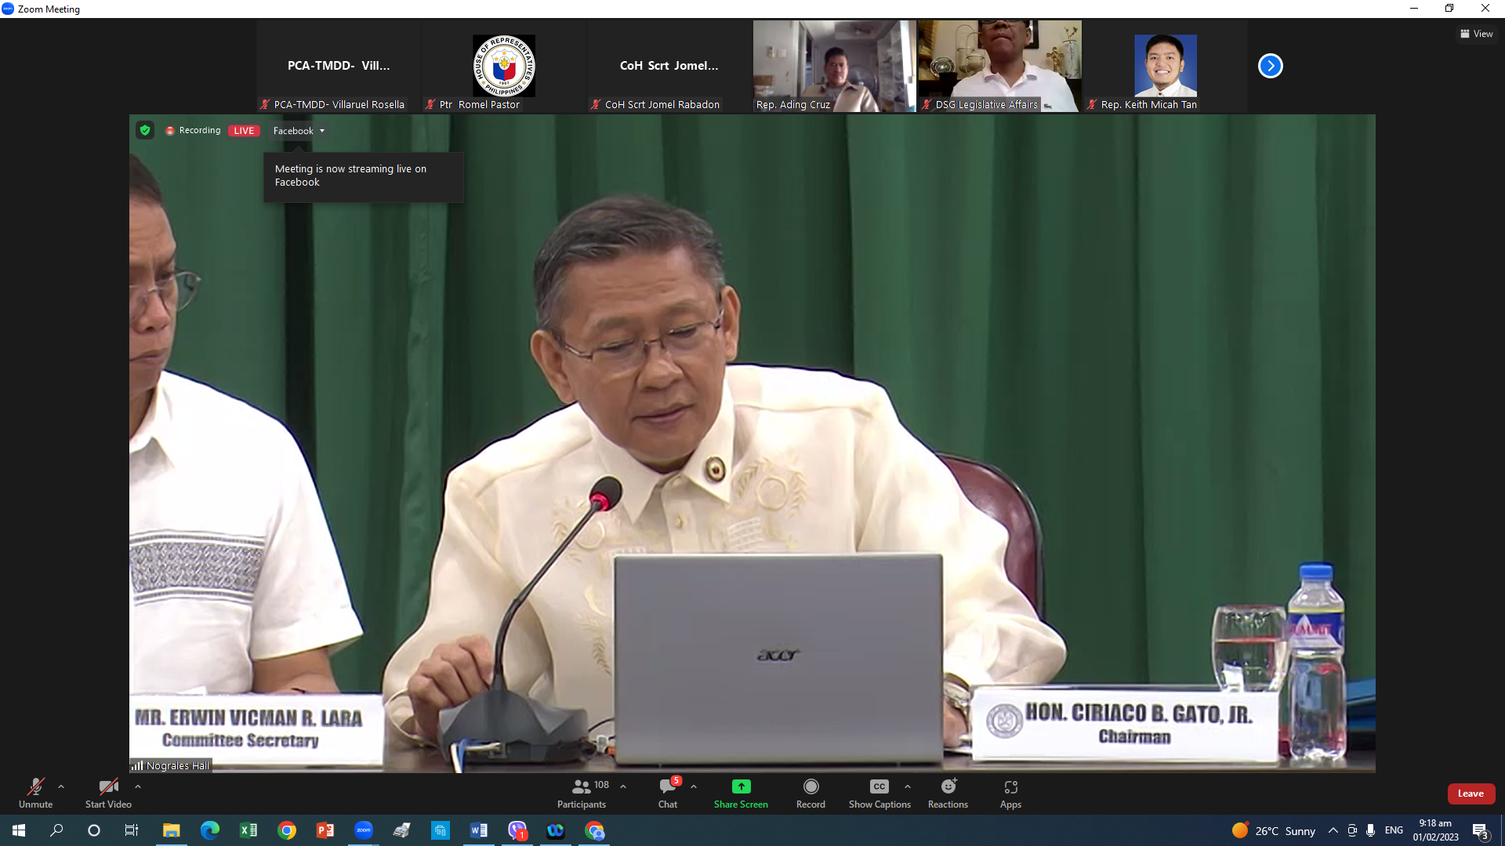The height and width of the screenshot is (846, 1505).
Task: Toggle Show Captions CC icon
Action: click(x=879, y=786)
